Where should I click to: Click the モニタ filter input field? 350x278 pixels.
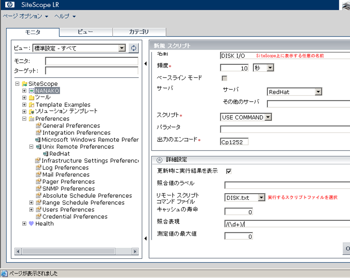pos(91,61)
